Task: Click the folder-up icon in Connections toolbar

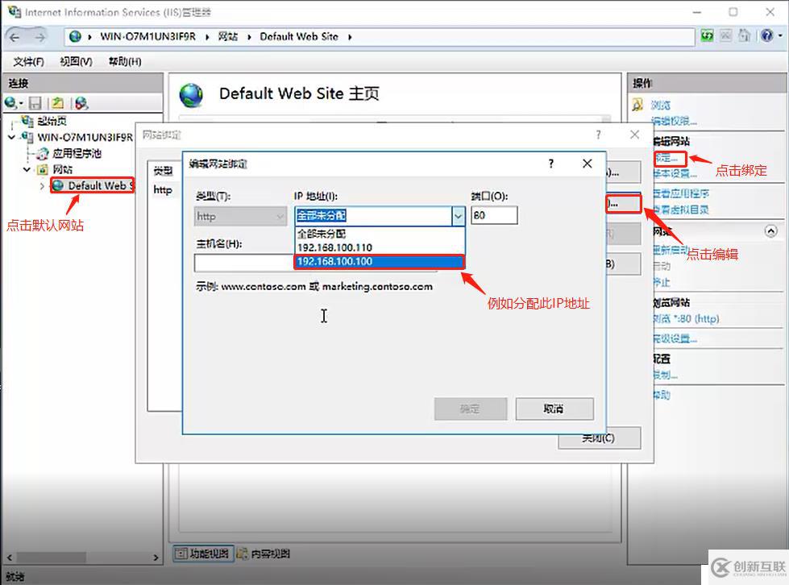Action: coord(57,103)
